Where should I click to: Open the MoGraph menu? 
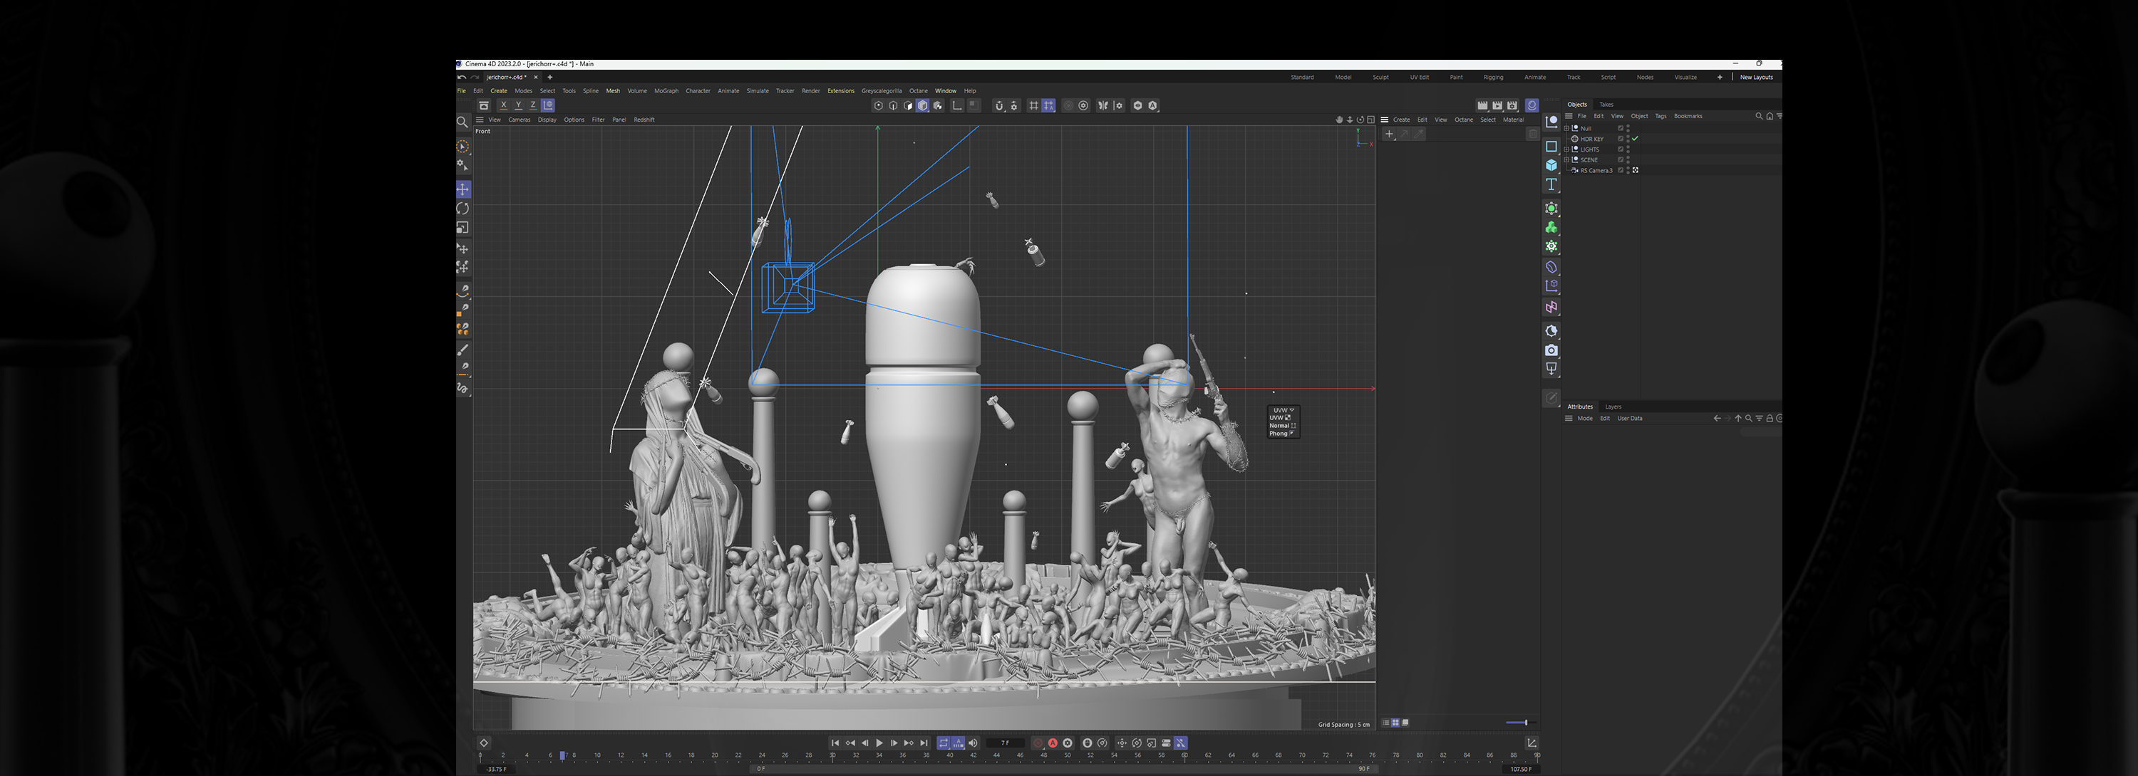666,91
